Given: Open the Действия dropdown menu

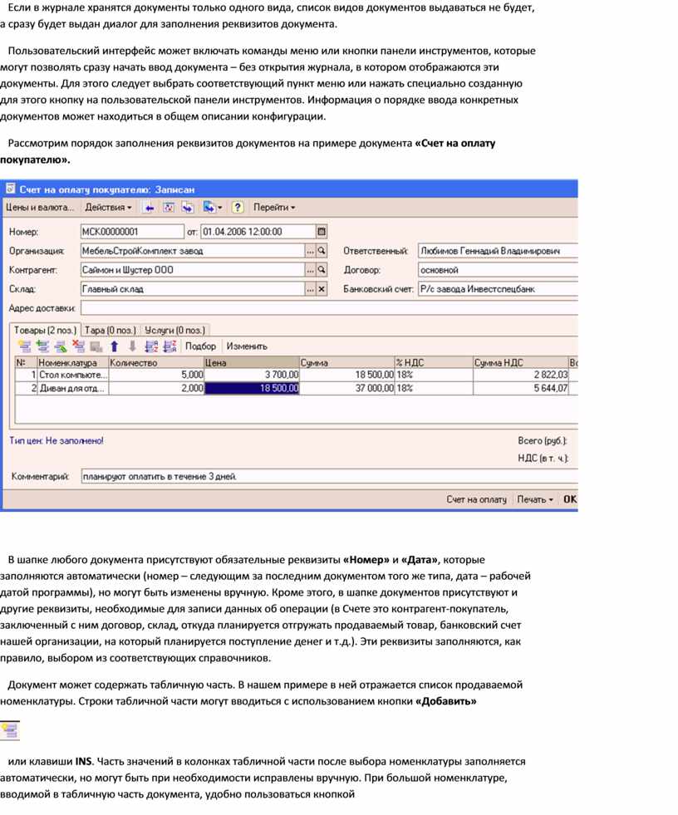Looking at the screenshot, I should [108, 208].
